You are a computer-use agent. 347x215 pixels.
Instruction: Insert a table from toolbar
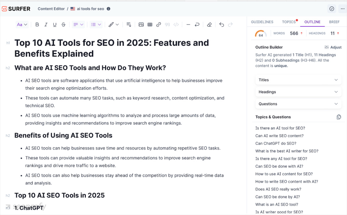150,25
